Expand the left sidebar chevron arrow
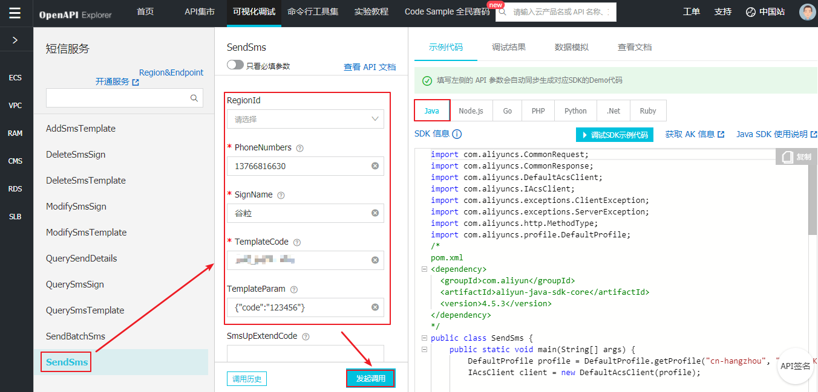Viewport: 818px width, 392px height. coord(15,40)
